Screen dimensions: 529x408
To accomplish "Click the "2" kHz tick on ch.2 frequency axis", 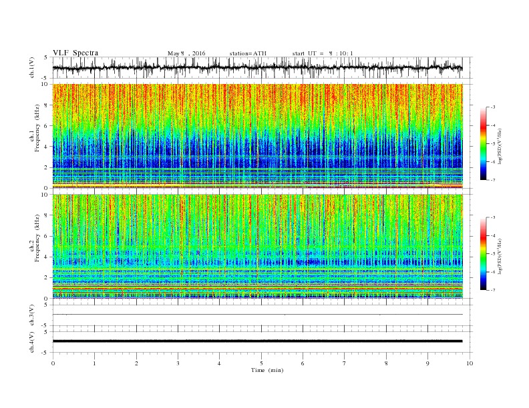I will pos(47,278).
